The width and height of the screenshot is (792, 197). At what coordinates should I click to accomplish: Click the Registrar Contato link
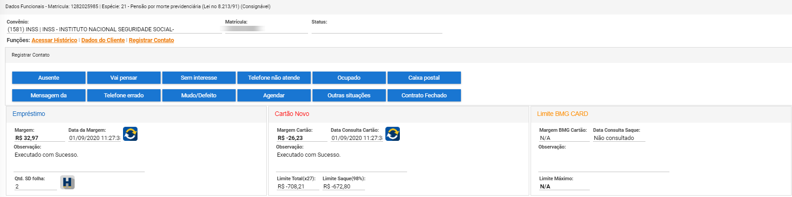(151, 40)
